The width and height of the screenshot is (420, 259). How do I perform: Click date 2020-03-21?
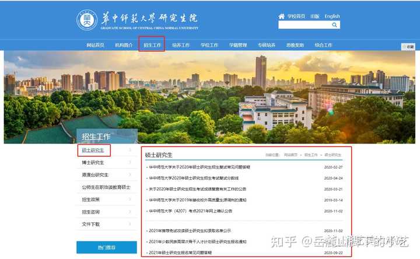click(333, 189)
